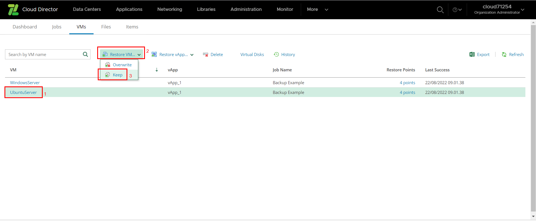
Task: Expand the Restore vApp dropdown arrow
Action: 192,55
